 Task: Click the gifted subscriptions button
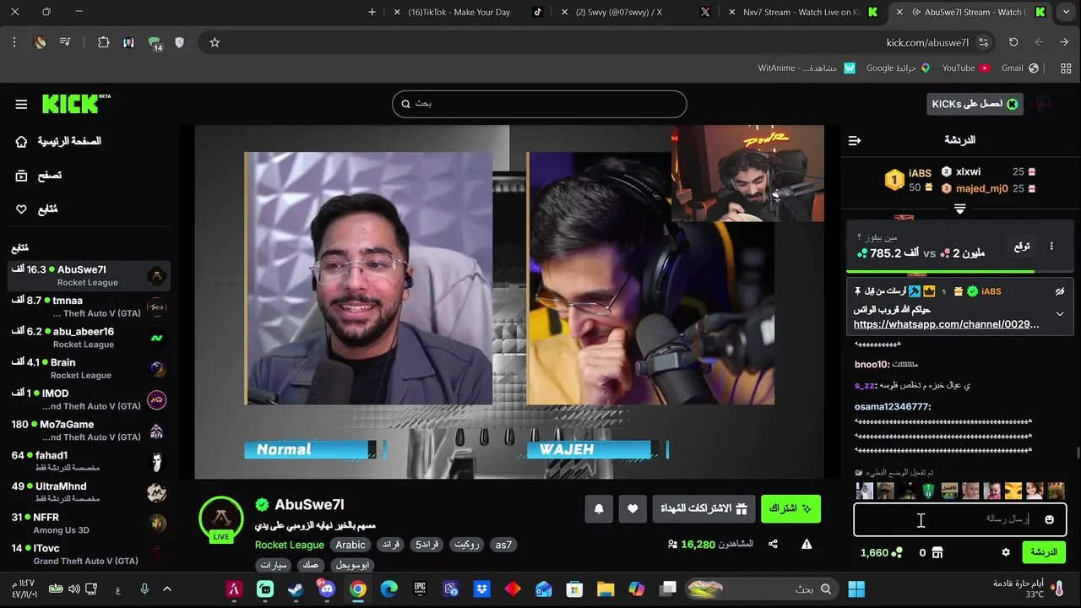(703, 508)
